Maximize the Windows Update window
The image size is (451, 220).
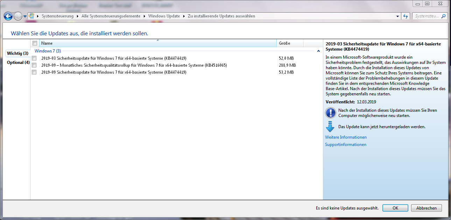[x=427, y=3]
